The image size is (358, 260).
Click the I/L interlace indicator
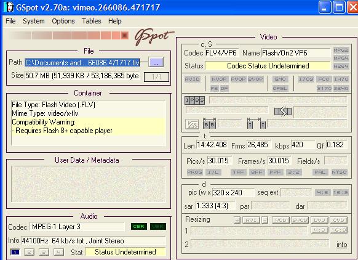click(213, 172)
